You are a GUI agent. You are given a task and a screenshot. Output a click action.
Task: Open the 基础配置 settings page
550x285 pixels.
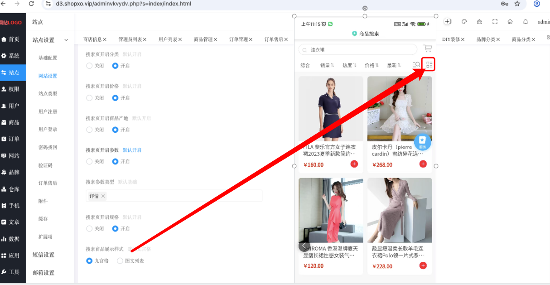tap(48, 58)
